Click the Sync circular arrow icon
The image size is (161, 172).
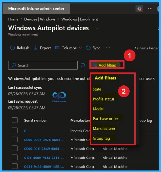pyautogui.click(x=88, y=48)
